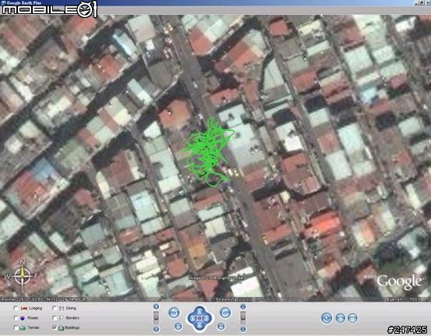Turn on the Borders layer checkbox

pyautogui.click(x=55, y=318)
